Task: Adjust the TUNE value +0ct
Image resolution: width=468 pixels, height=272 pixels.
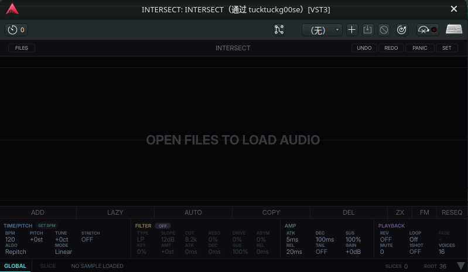Action: pos(62,239)
